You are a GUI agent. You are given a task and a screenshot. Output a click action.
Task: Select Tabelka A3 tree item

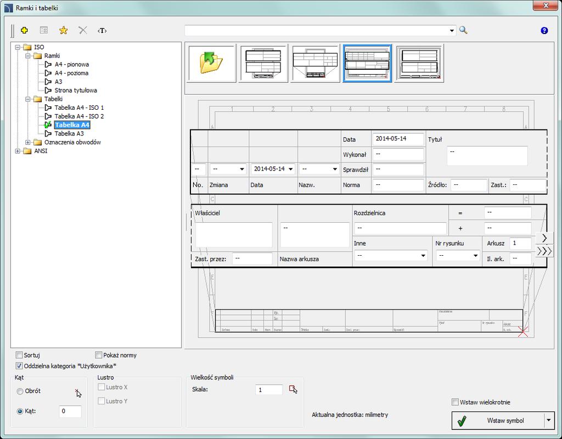[x=69, y=134]
